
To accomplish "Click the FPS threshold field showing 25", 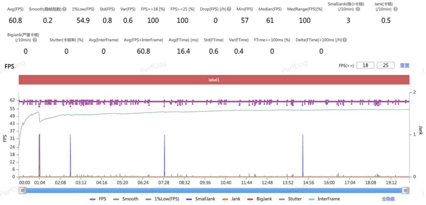I will [386, 65].
